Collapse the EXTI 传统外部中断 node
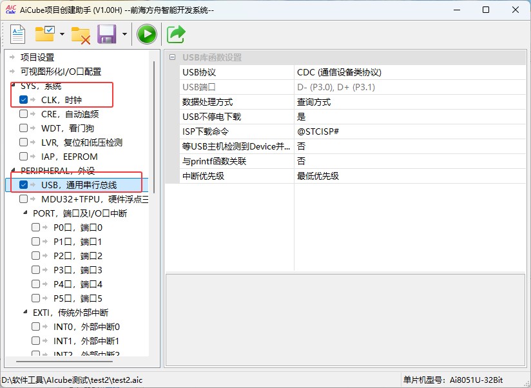The width and height of the screenshot is (531, 388). (x=25, y=312)
